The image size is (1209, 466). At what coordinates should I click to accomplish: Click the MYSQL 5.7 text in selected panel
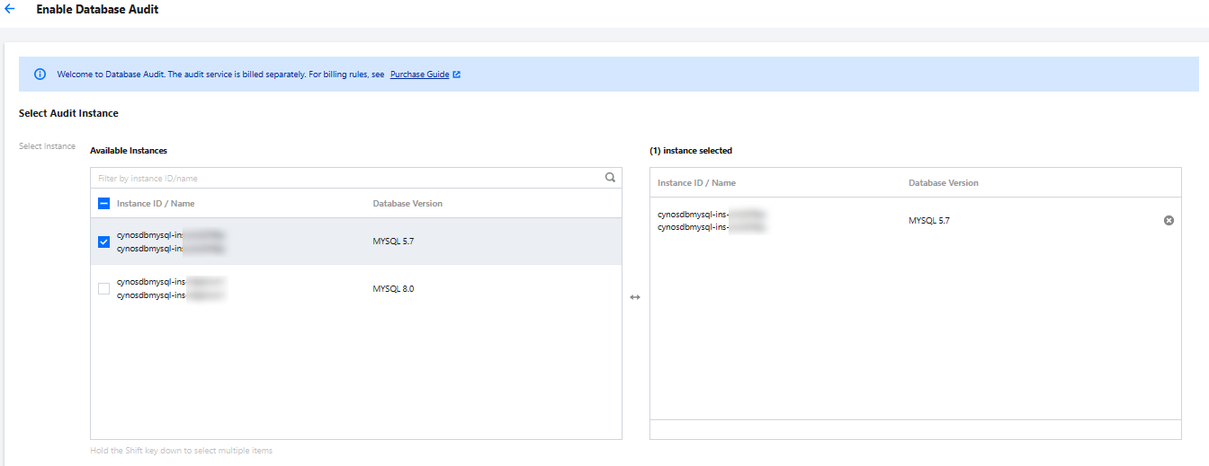click(929, 220)
